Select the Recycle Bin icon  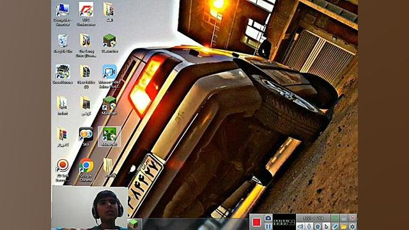click(x=63, y=43)
